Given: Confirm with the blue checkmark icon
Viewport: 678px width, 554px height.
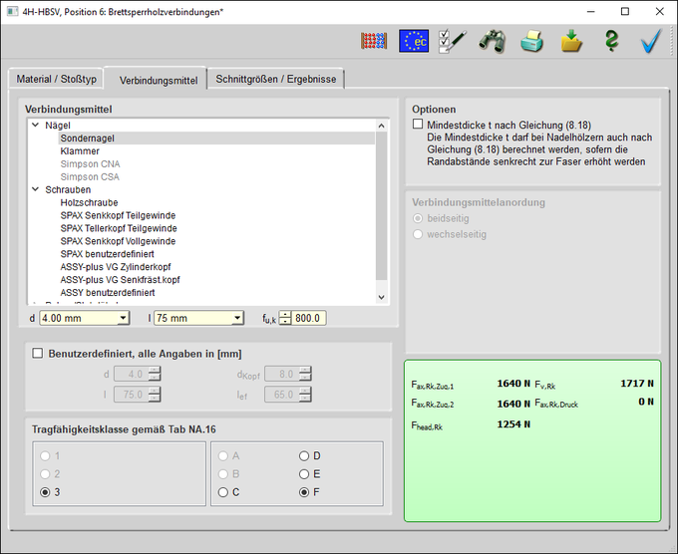Looking at the screenshot, I should (x=651, y=41).
